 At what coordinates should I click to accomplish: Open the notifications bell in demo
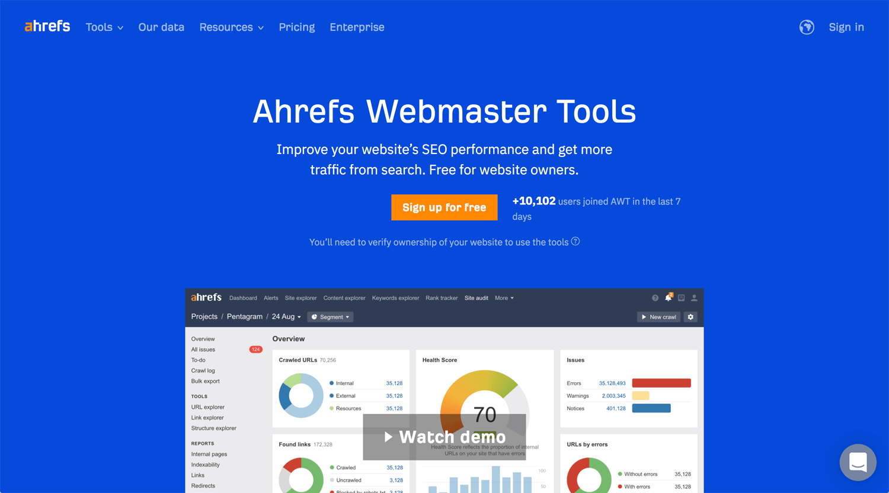pos(669,297)
